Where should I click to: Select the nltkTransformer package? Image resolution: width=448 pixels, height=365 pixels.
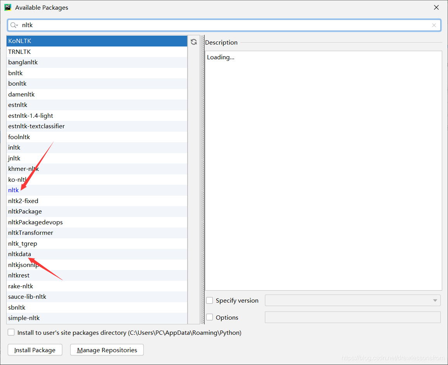point(97,233)
